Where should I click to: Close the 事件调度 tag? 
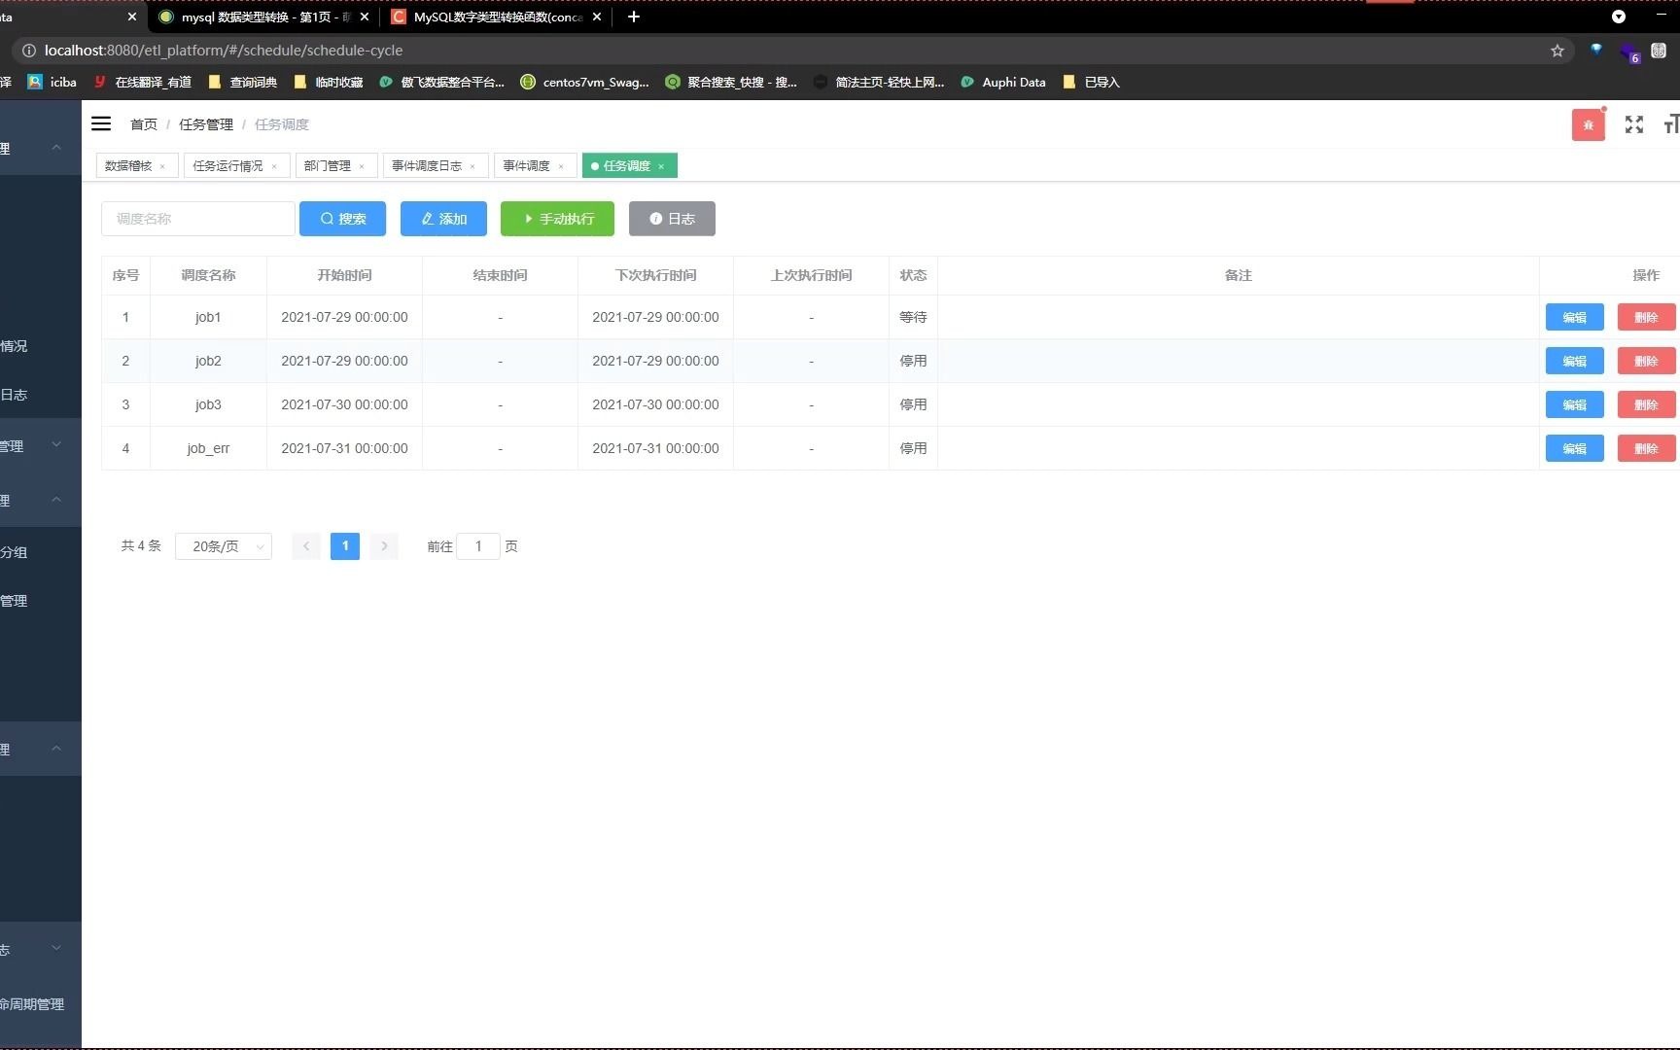tap(561, 166)
